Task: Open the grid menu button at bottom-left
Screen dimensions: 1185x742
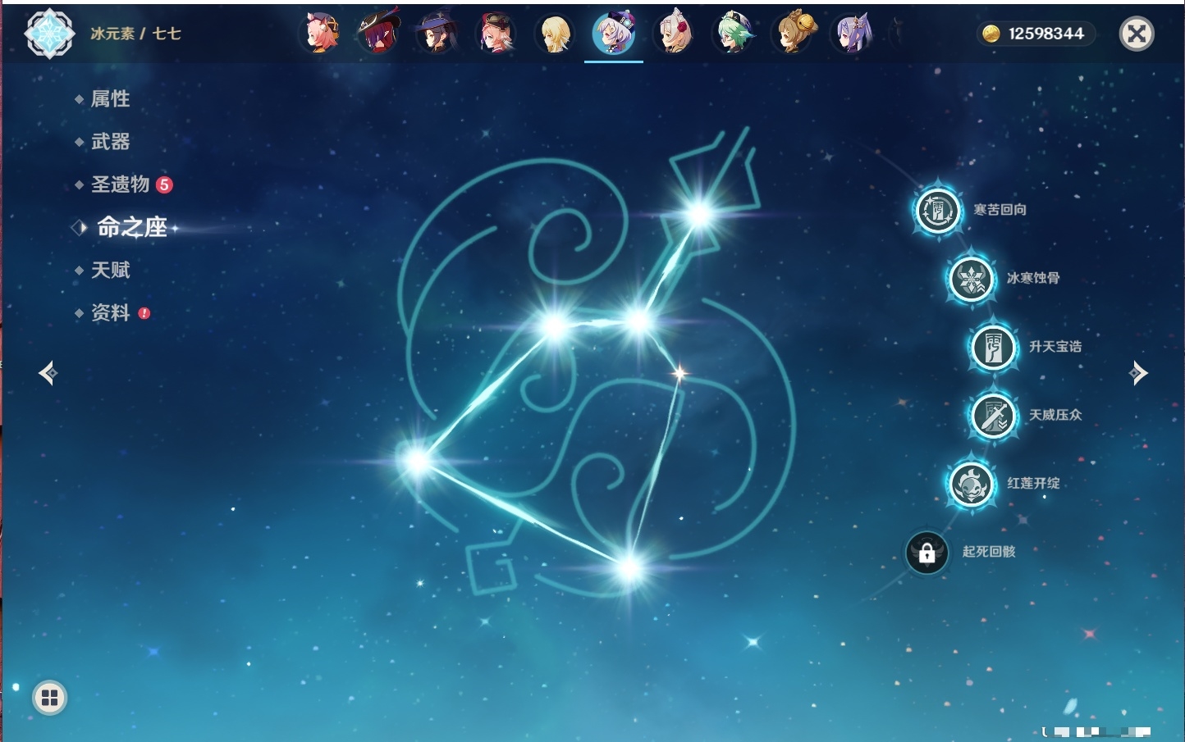Action: tap(49, 698)
